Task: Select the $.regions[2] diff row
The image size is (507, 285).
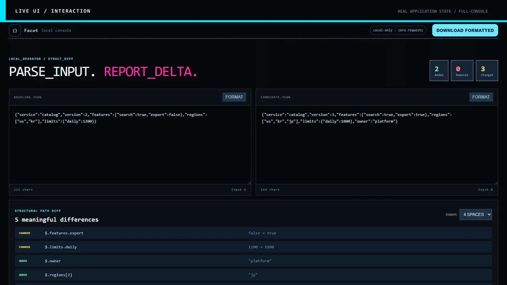Action: [x=253, y=275]
